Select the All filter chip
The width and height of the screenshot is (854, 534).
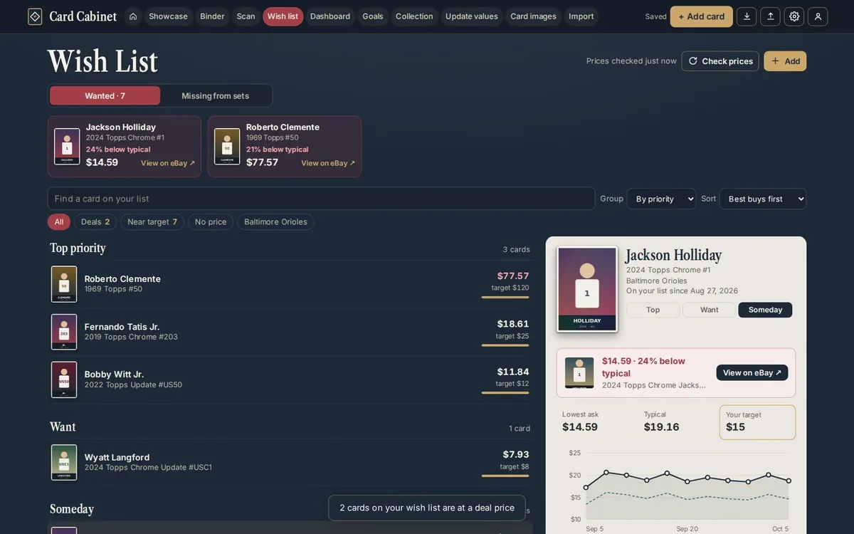pyautogui.click(x=59, y=222)
